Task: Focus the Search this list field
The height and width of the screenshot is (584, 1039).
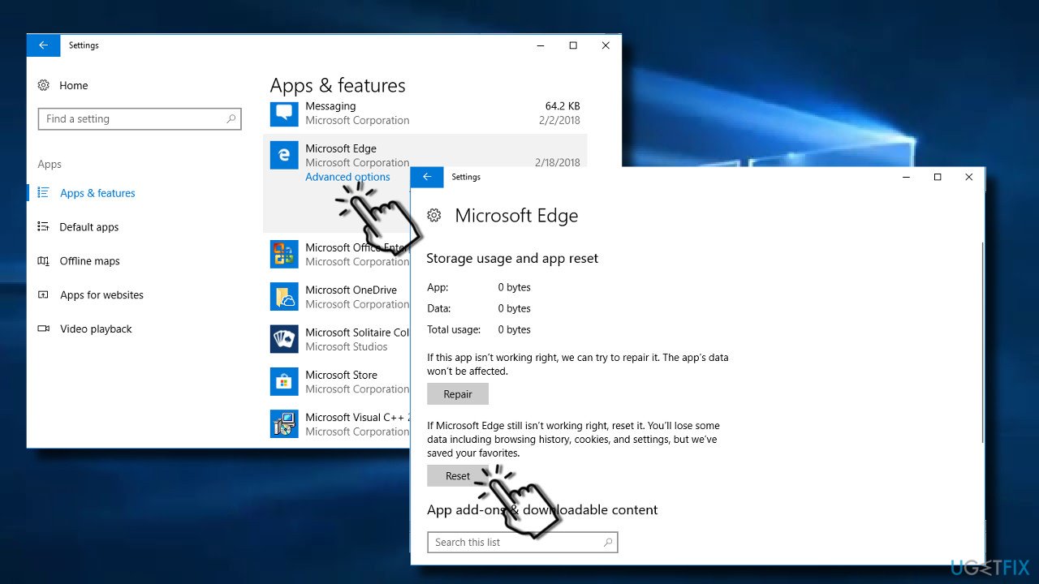Action: (x=523, y=542)
